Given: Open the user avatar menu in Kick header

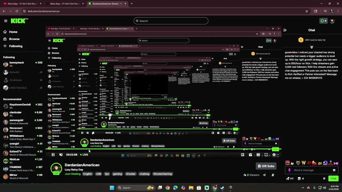Looking at the screenshot, I should pos(332,21).
